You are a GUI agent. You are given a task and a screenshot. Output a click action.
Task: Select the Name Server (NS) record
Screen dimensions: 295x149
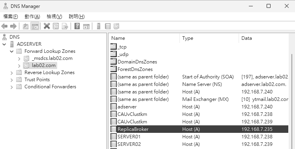click(x=199, y=84)
